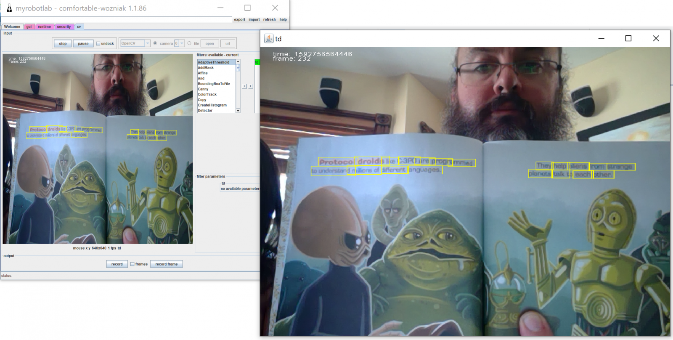The image size is (673, 340).
Task: Select the AdaptiveThreshold filter
Action: pyautogui.click(x=217, y=62)
